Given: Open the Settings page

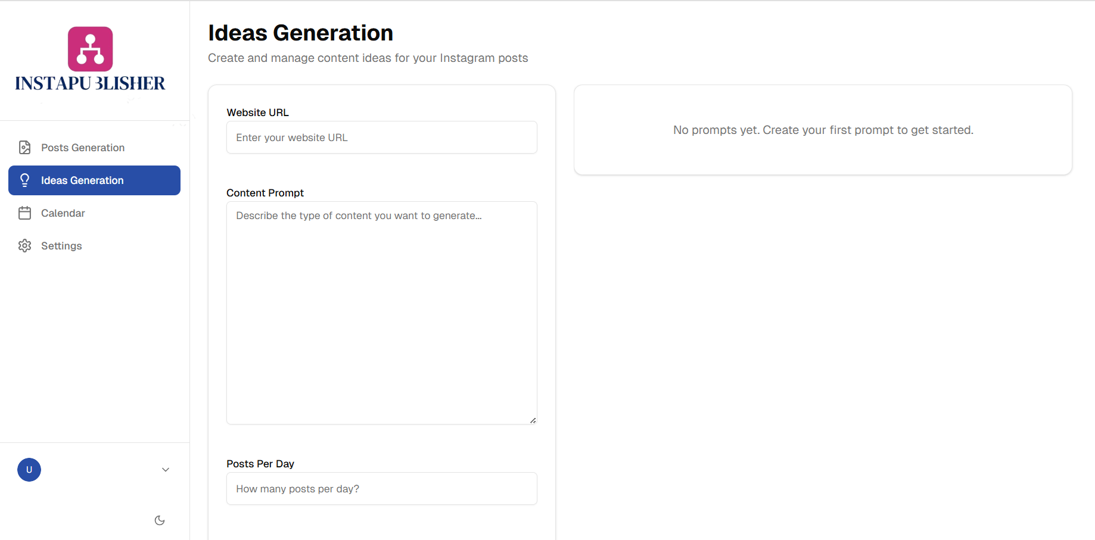Looking at the screenshot, I should (x=61, y=246).
